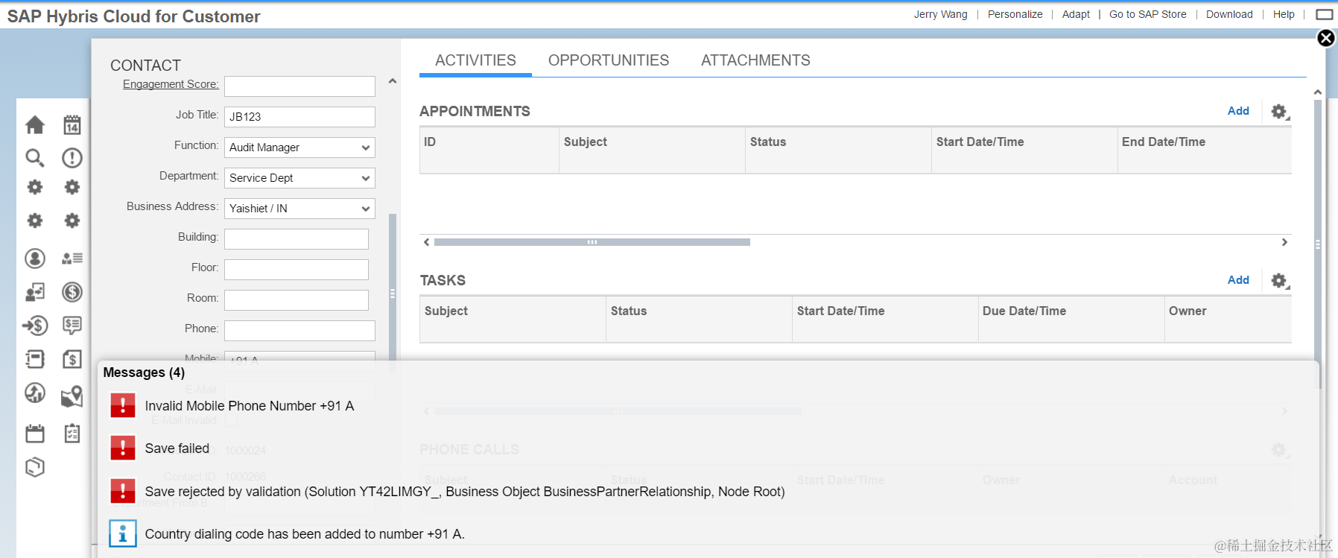The height and width of the screenshot is (558, 1338).
Task: Focus the Job Title field with JB123
Action: (299, 117)
